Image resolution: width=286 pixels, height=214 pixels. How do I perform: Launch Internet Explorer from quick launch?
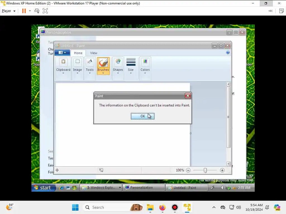(62, 188)
